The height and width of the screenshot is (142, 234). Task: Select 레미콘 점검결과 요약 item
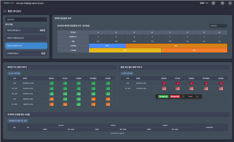pyautogui.click(x=26, y=45)
